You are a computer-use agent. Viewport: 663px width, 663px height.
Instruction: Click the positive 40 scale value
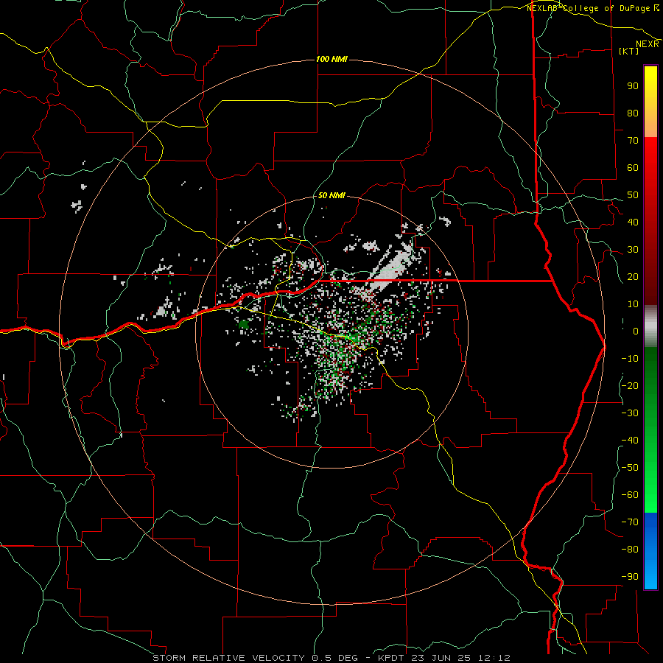(x=633, y=222)
